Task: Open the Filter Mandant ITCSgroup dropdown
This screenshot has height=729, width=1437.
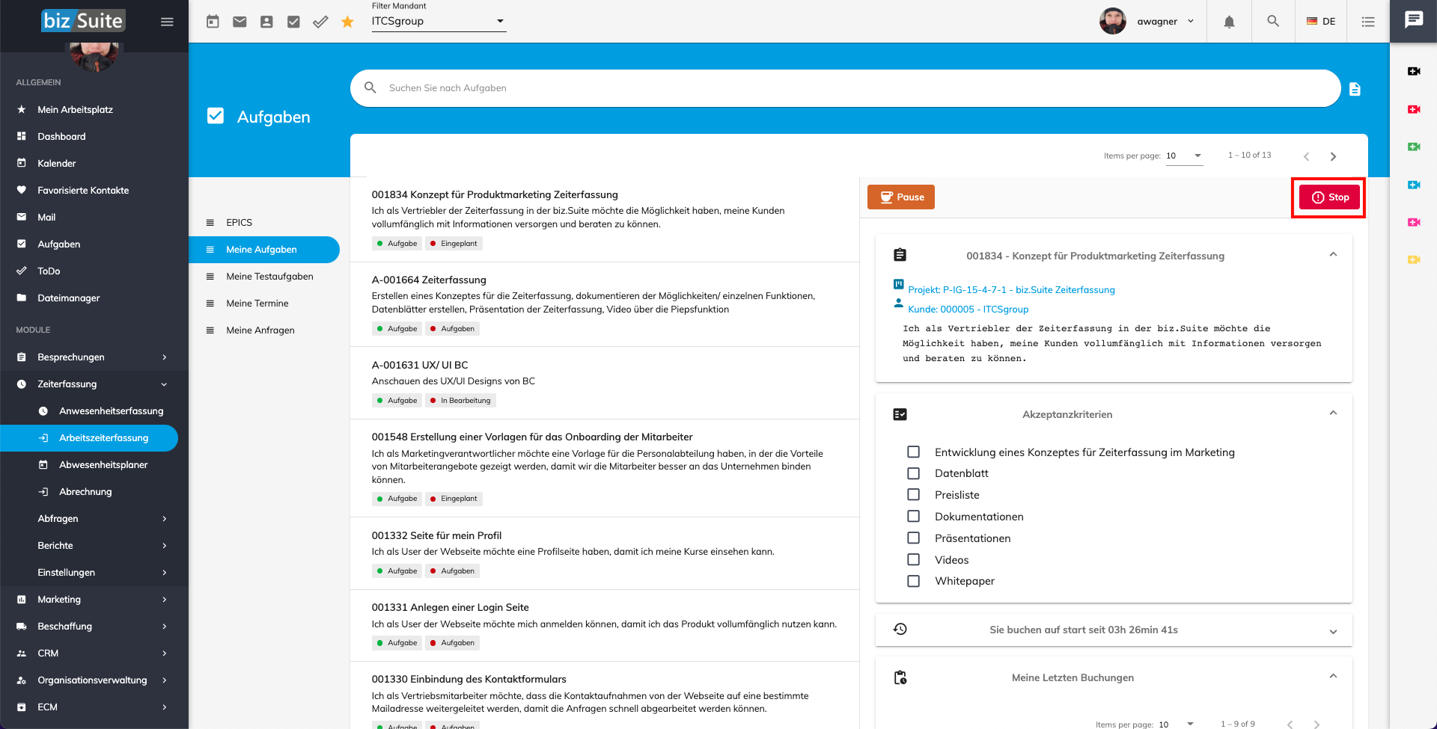Action: coord(439,22)
